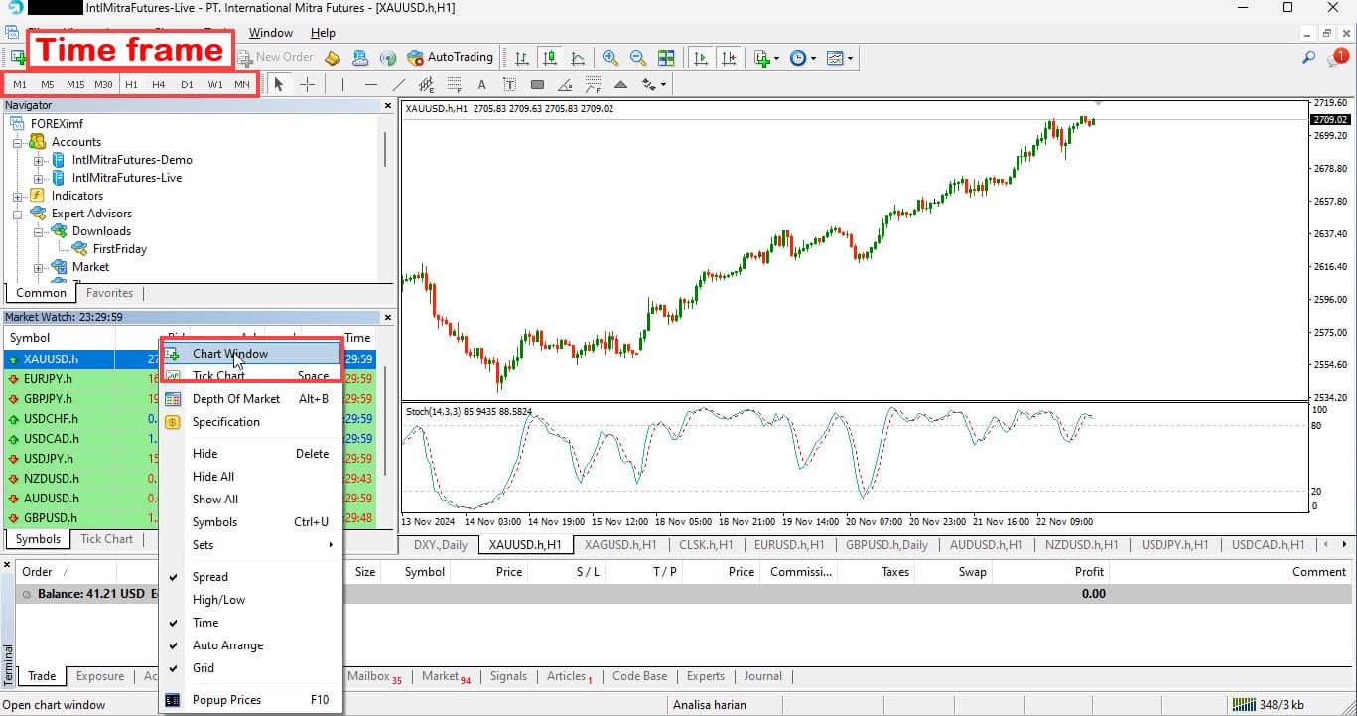Image resolution: width=1357 pixels, height=716 pixels.
Task: Zoom out of the chart
Action: click(x=638, y=58)
